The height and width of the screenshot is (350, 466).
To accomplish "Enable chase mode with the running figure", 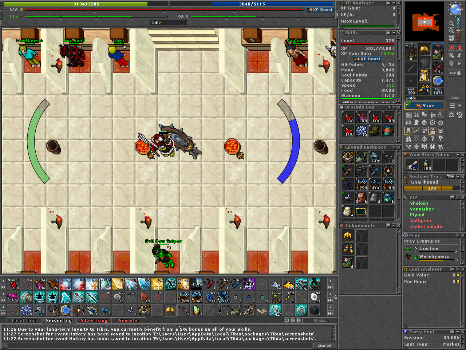I will tap(459, 55).
